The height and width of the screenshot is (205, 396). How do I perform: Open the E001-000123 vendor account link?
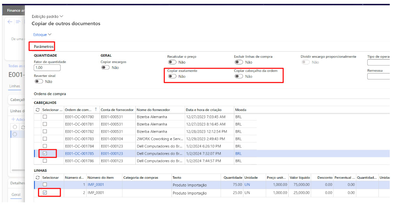(112, 153)
